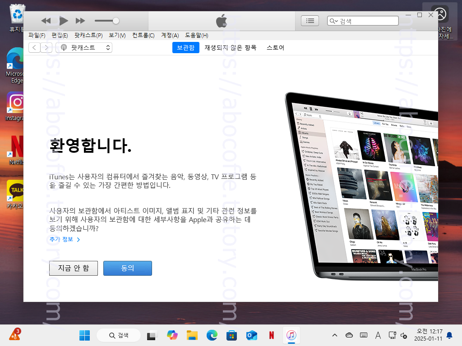Switch to 재생되지 않은 항목 tab
The height and width of the screenshot is (346, 462).
tap(231, 48)
